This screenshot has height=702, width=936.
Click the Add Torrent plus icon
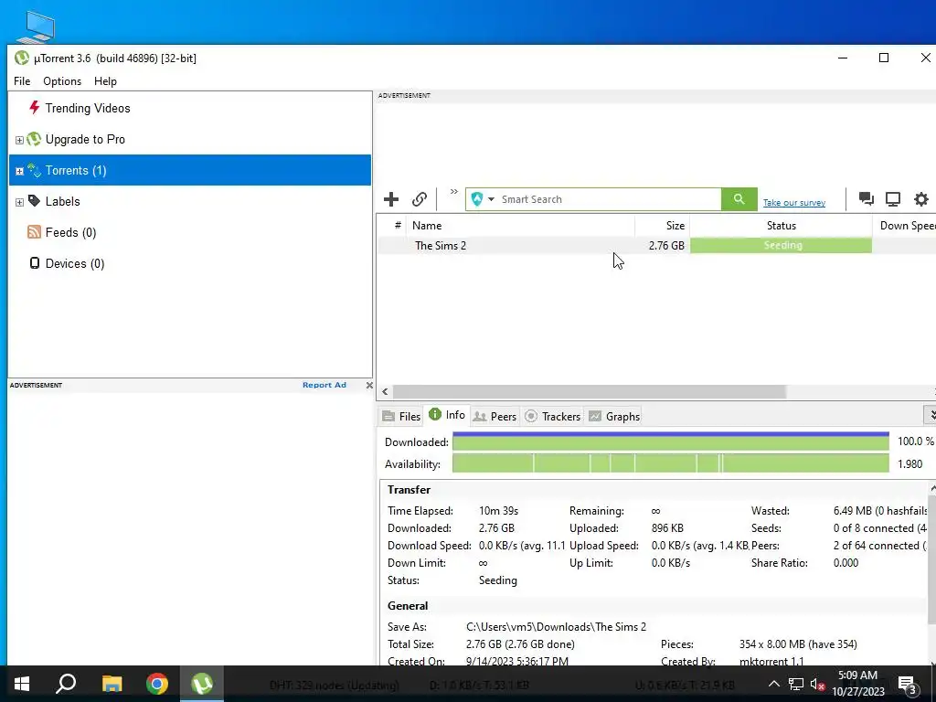coord(391,198)
